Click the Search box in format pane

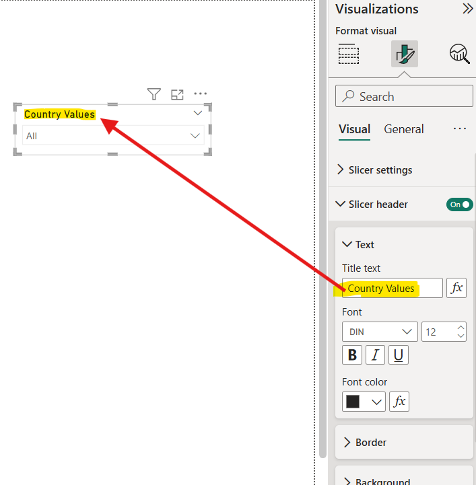click(404, 96)
